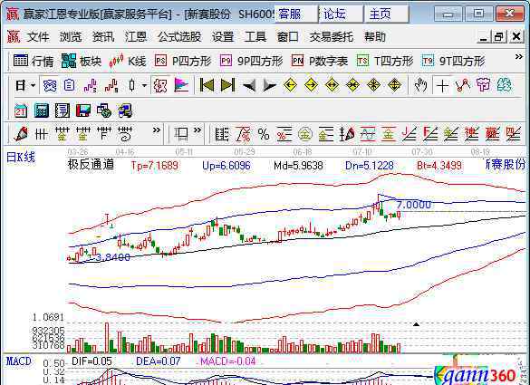Image resolution: width=530 pixels, height=385 pixels.
Task: Open the 公式选股 menu
Action: pos(179,36)
